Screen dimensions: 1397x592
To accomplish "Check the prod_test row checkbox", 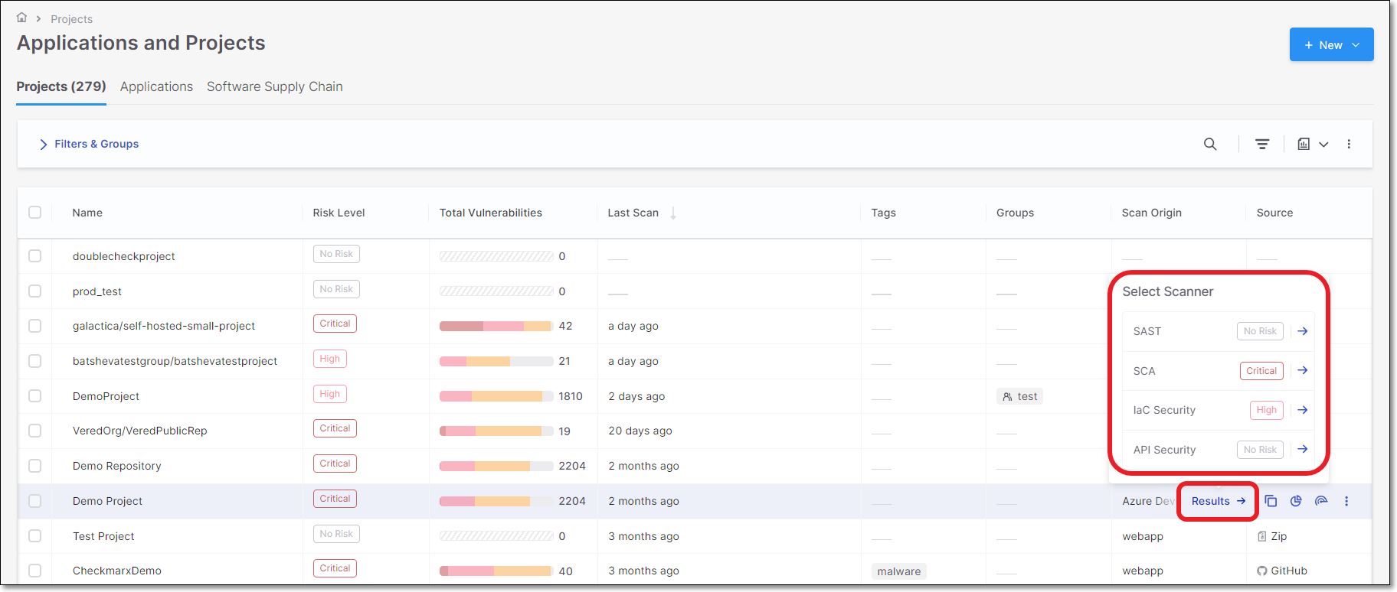I will (35, 291).
